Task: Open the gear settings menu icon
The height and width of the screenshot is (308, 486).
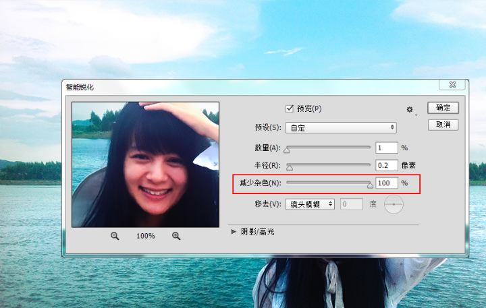Action: [410, 110]
